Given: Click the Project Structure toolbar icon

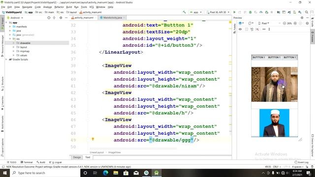Looking at the screenshot, I should coord(279,12).
